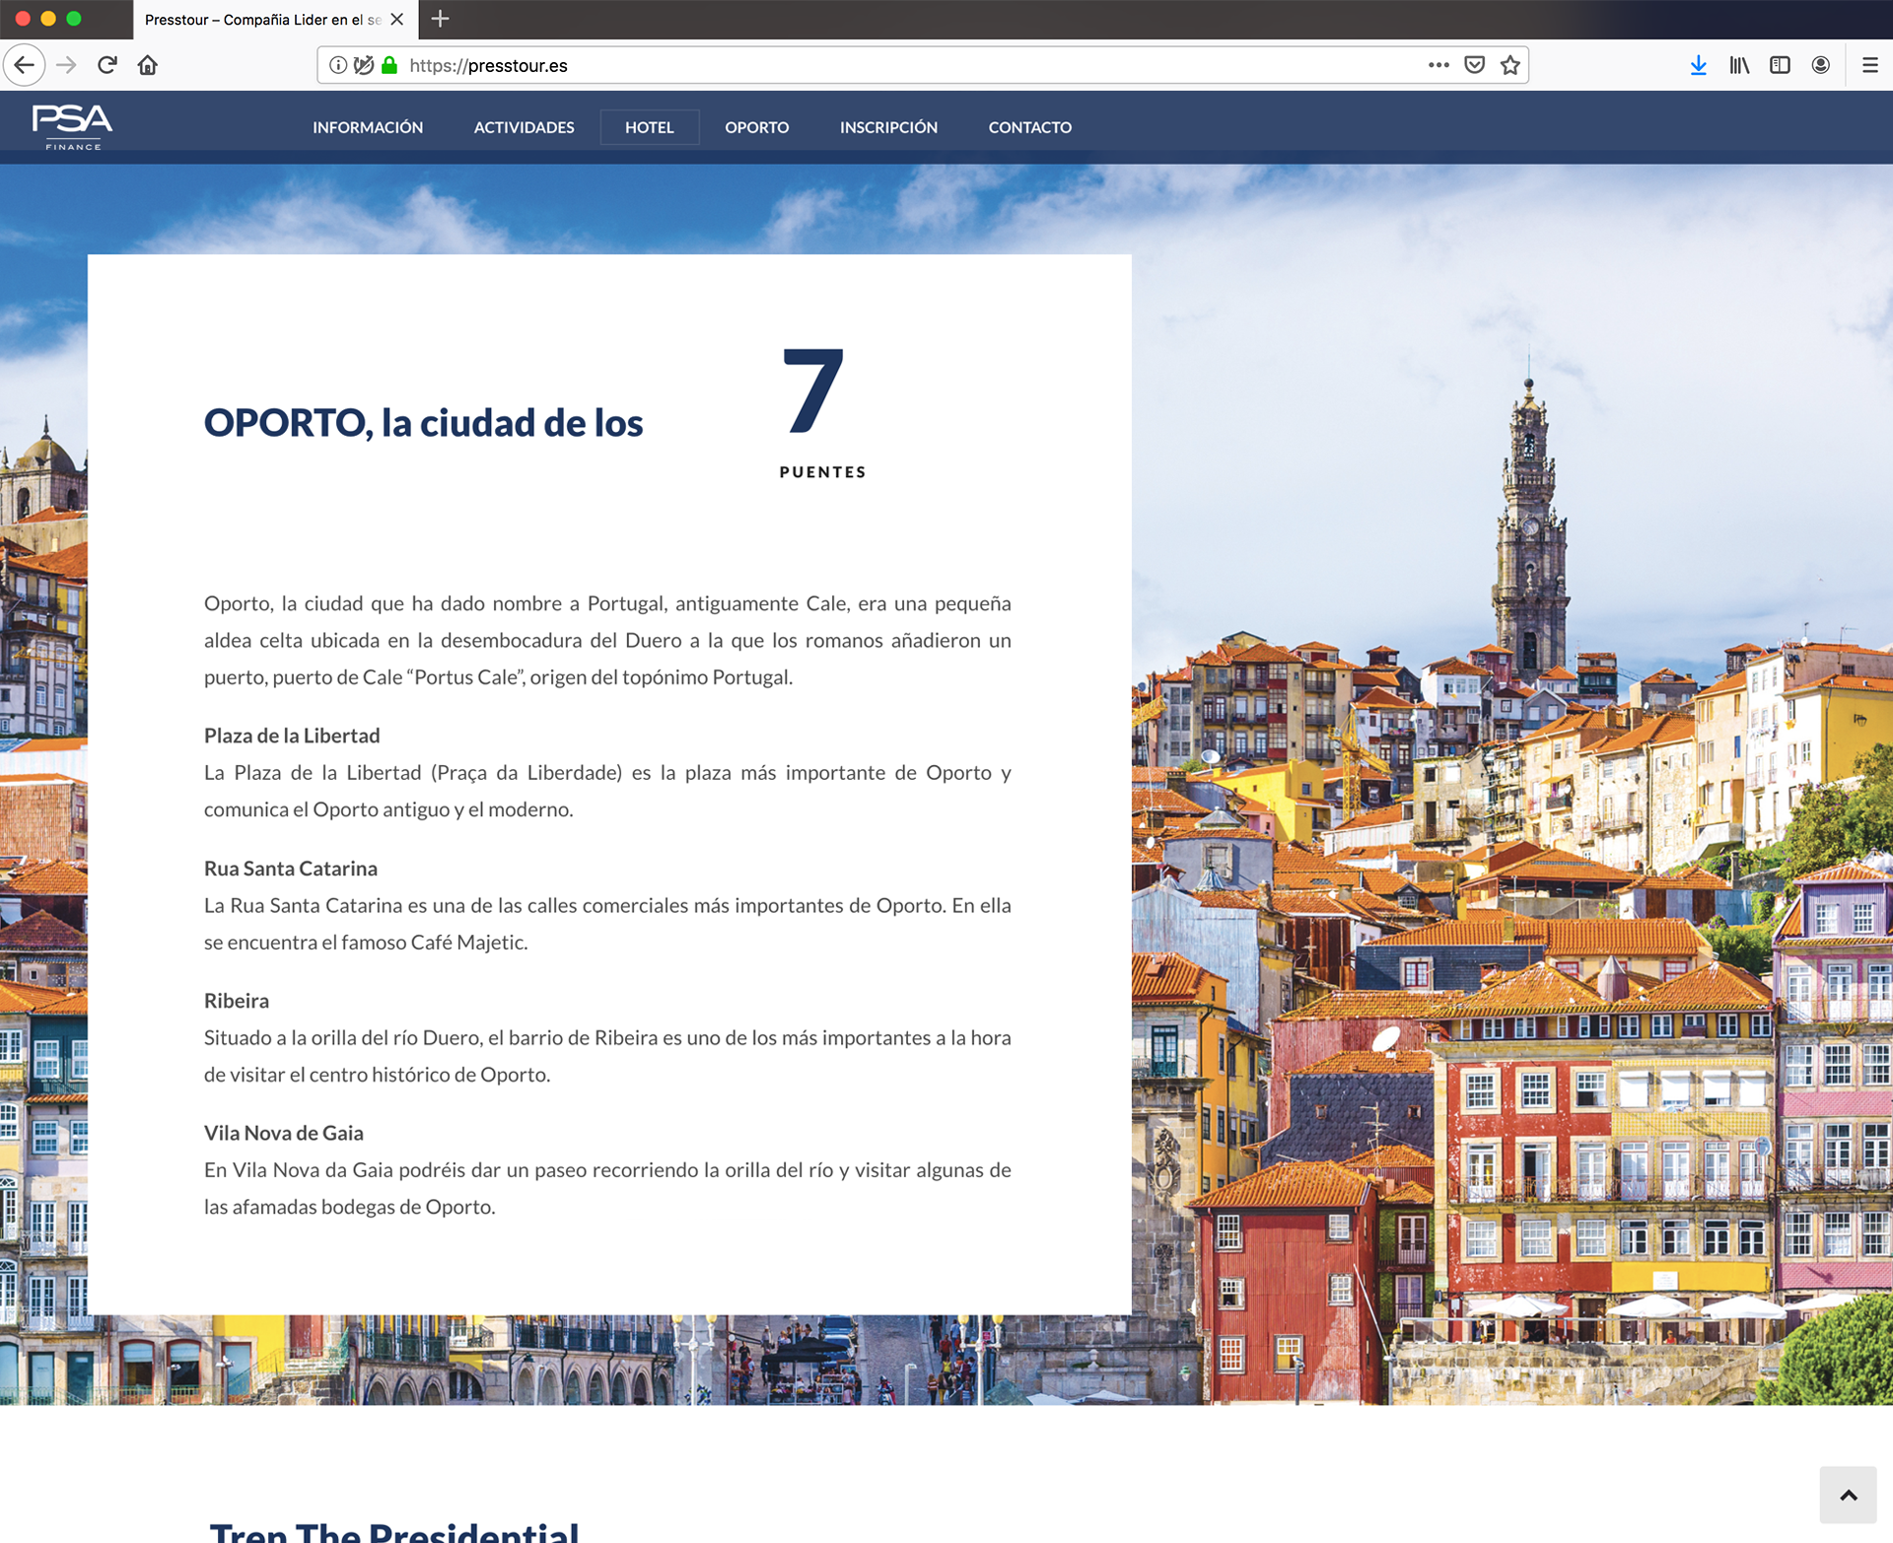Open the ACTIVIDADES navigation item
The height and width of the screenshot is (1543, 1893).
[x=524, y=127]
